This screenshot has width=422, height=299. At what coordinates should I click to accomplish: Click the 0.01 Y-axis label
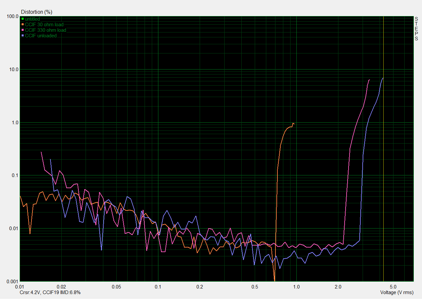tap(13, 229)
